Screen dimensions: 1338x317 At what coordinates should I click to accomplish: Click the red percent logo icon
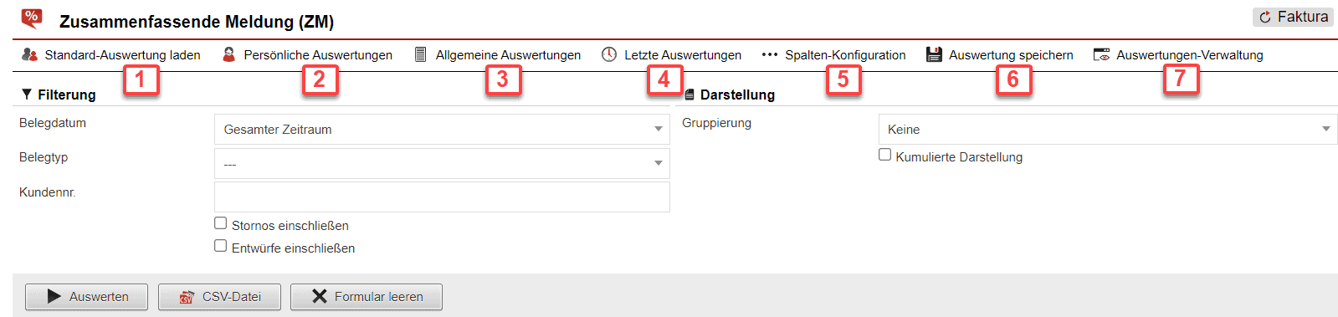tap(32, 18)
